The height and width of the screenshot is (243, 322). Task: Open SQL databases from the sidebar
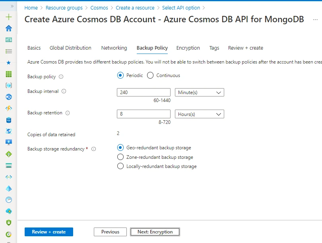point(9,120)
